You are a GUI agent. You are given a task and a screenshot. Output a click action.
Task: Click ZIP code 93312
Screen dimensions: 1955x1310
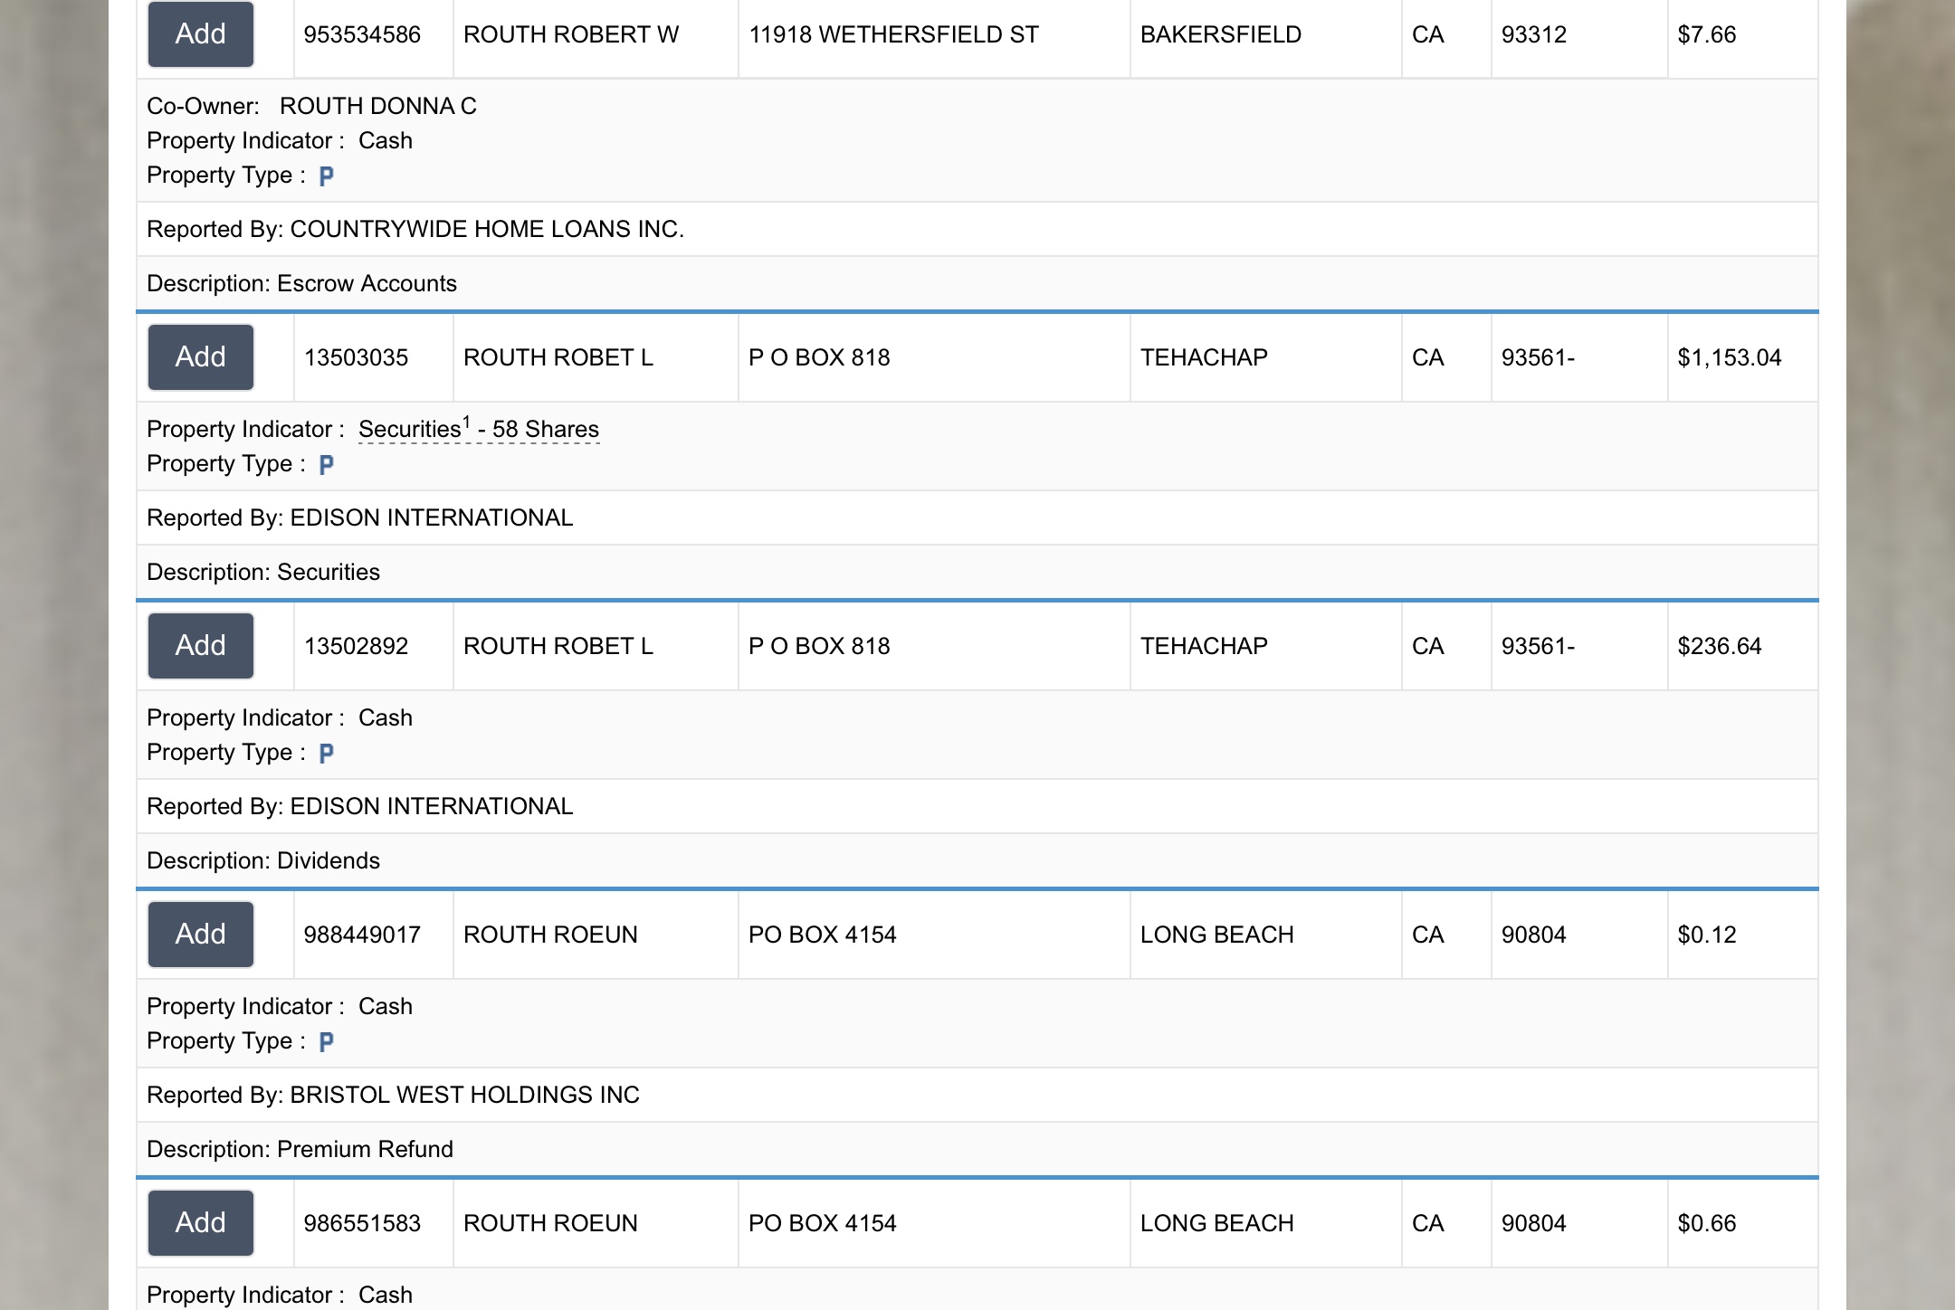1533,34
